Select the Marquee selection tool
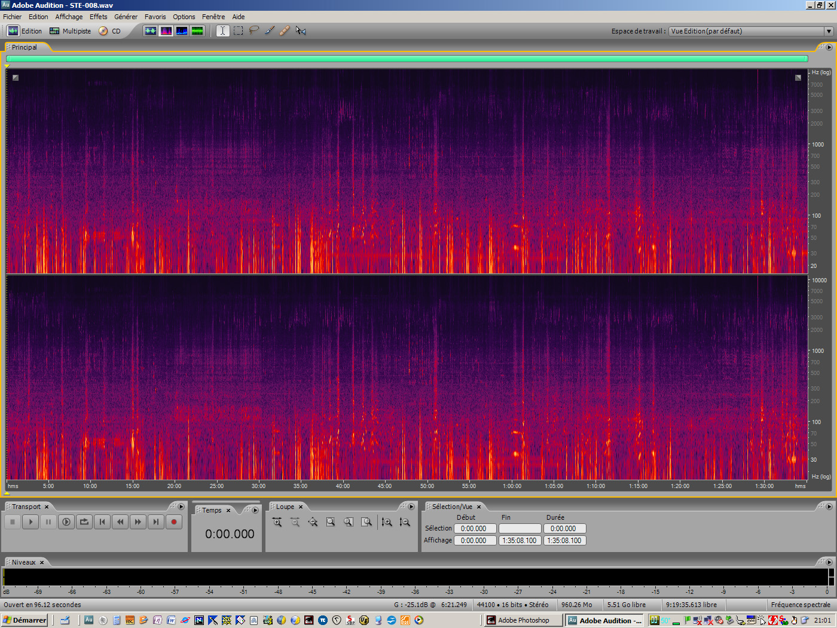The image size is (837, 628). (238, 31)
